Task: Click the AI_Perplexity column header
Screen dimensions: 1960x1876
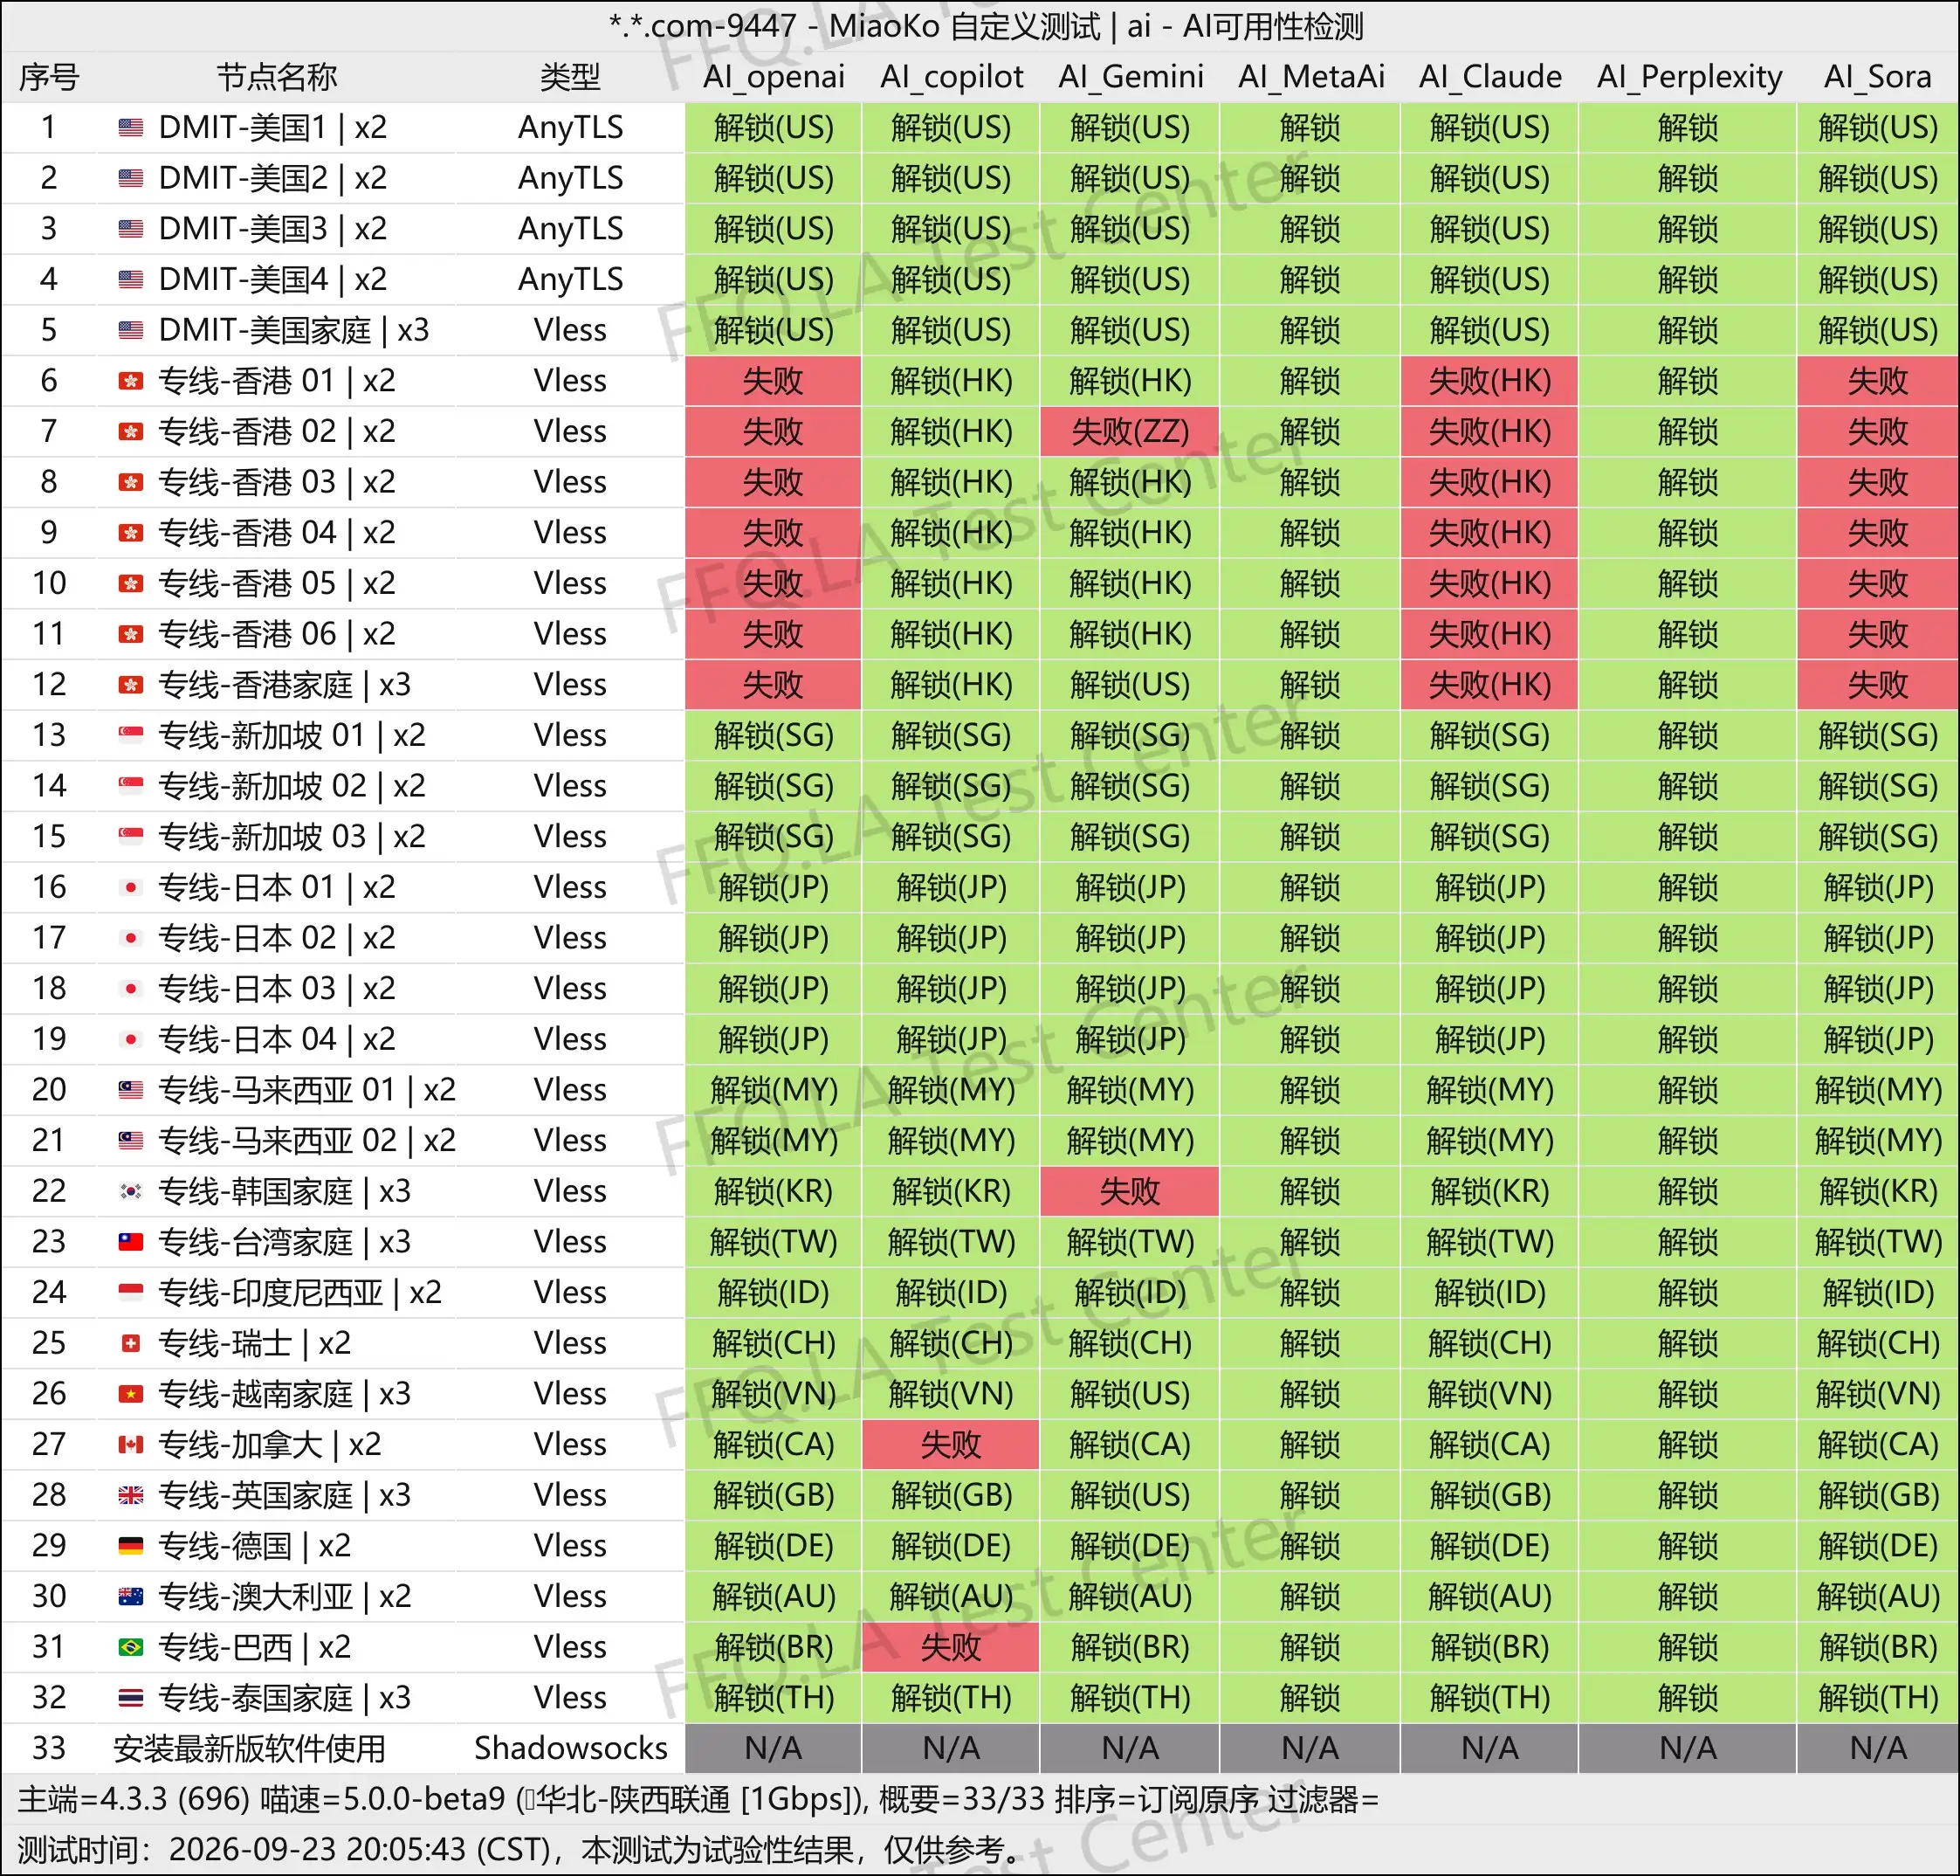Action: click(1688, 77)
